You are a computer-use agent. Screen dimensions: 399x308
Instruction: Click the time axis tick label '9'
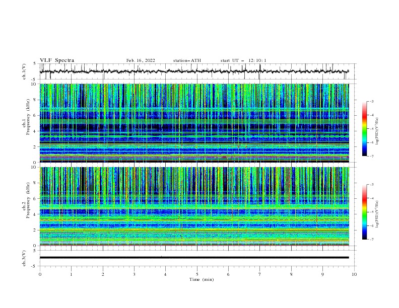pyautogui.click(x=322, y=274)
